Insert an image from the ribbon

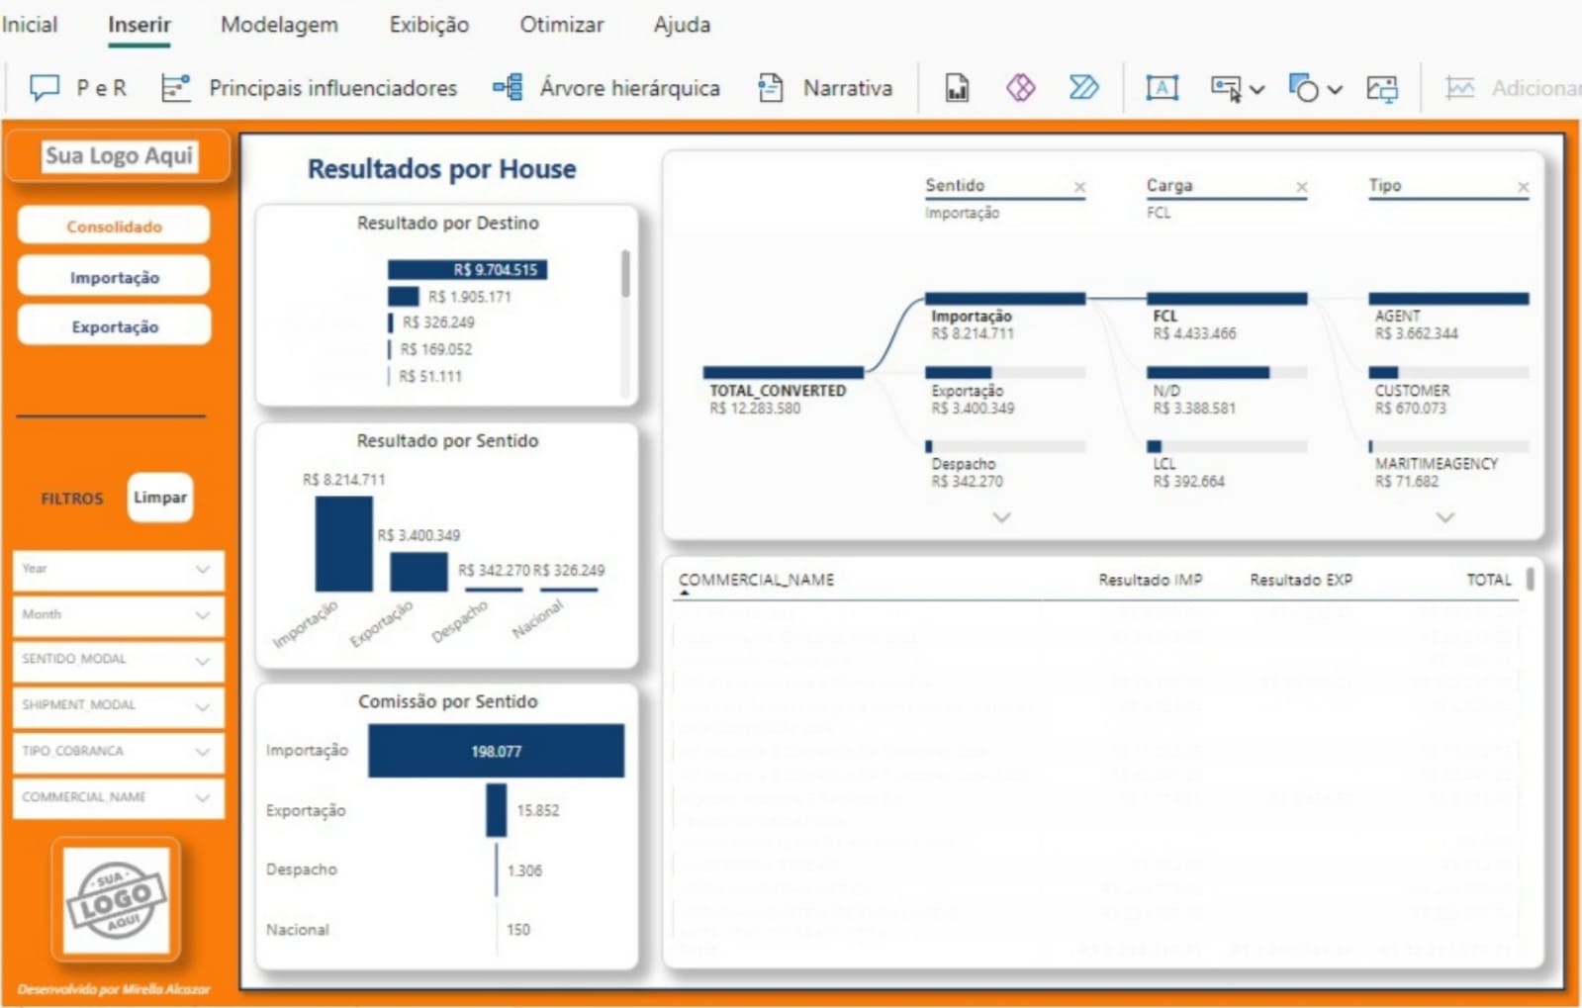(x=1382, y=89)
